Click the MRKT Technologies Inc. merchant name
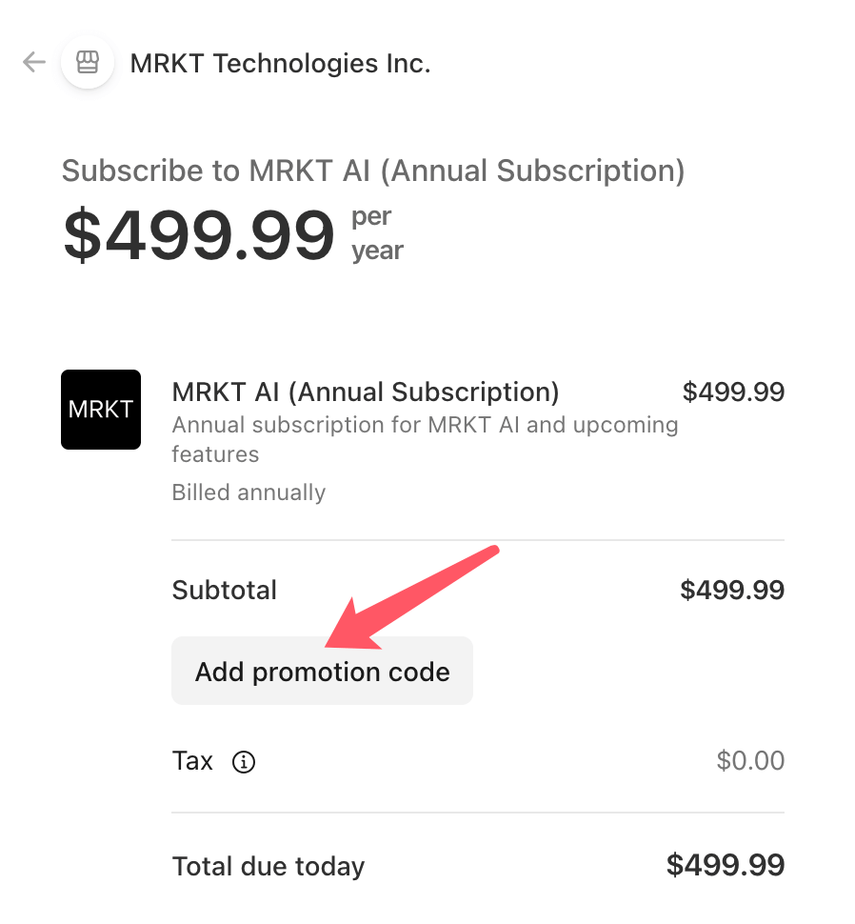Image resolution: width=855 pixels, height=924 pixels. (280, 63)
